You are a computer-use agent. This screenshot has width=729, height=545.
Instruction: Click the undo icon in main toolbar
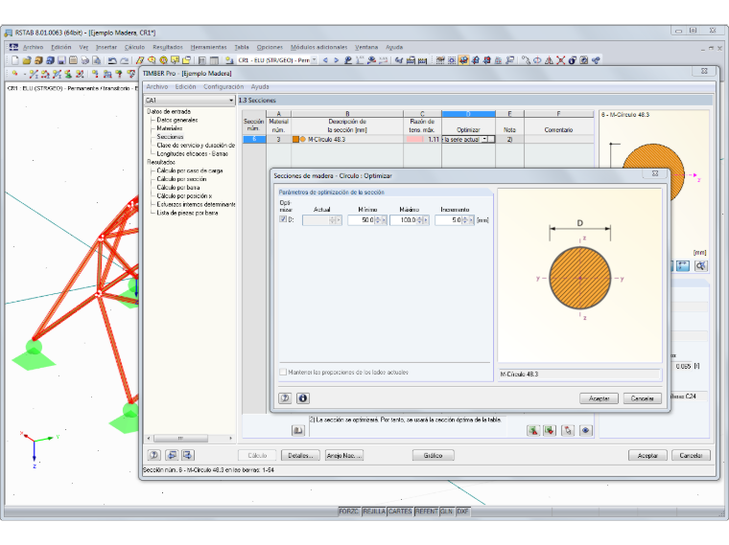pyautogui.click(x=112, y=60)
